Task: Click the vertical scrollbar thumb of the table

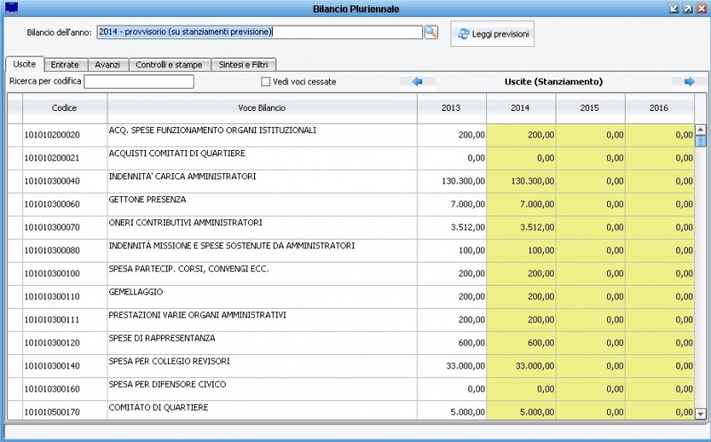Action: pyautogui.click(x=700, y=140)
